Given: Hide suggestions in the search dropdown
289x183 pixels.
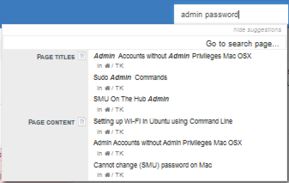Looking at the screenshot, I should point(257,30).
